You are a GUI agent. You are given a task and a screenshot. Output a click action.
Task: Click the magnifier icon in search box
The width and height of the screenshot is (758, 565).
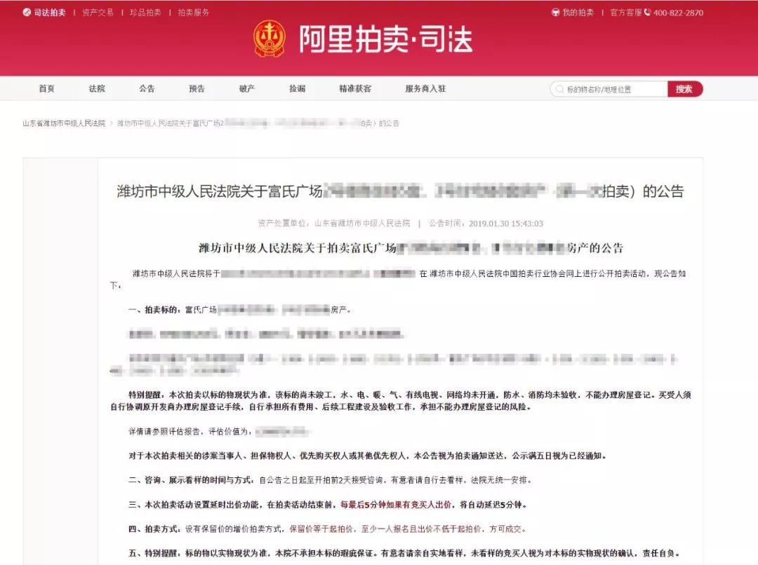[560, 89]
